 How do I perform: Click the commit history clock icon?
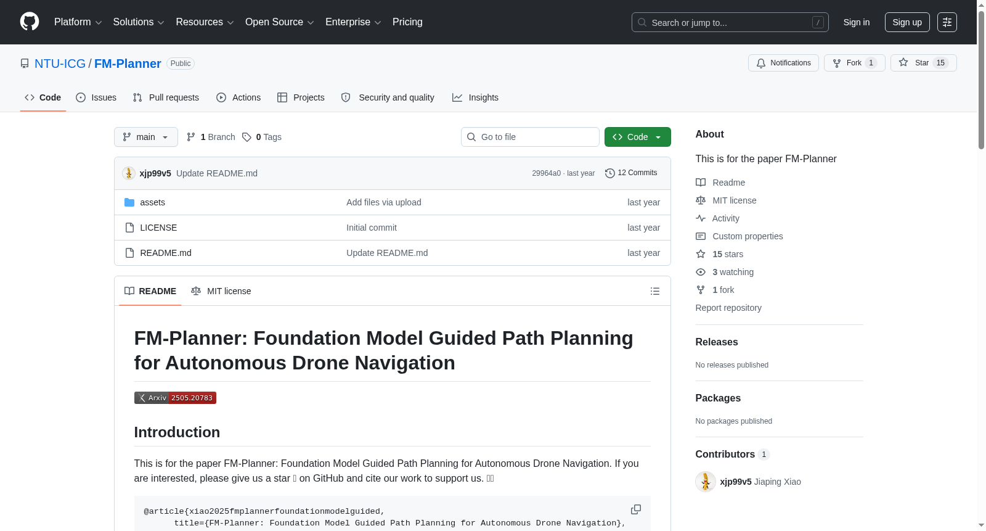coord(610,173)
